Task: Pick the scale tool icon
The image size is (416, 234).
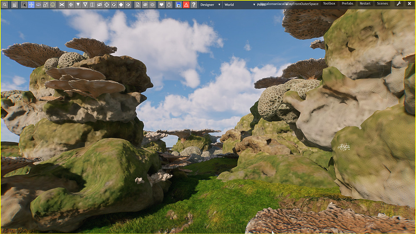Action: pyautogui.click(x=45, y=5)
